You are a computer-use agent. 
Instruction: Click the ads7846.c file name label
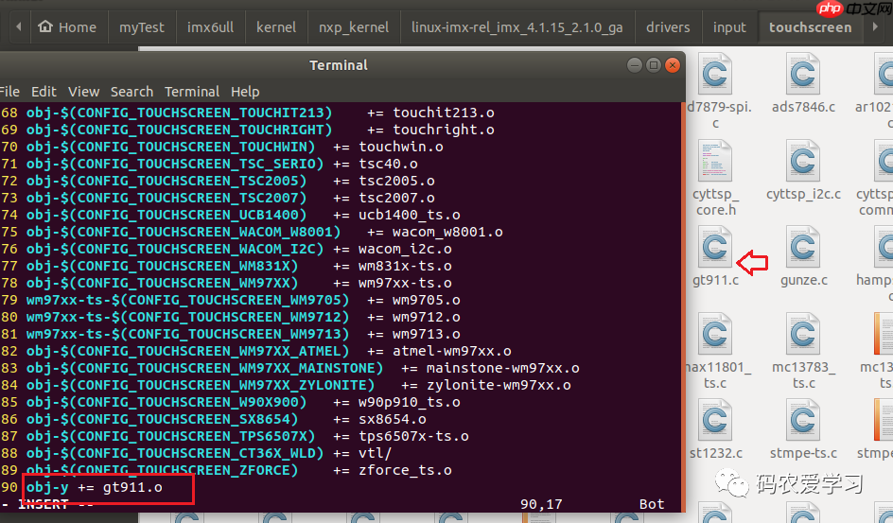[x=803, y=107]
